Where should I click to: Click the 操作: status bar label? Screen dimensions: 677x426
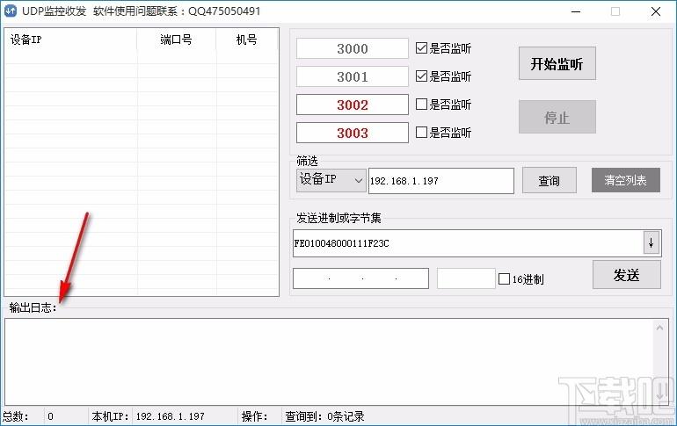[x=254, y=416]
